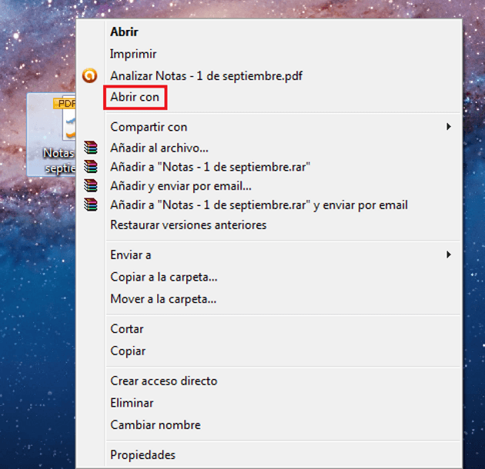Choose Imprimir in the context menu
Image resolution: width=485 pixels, height=469 pixels.
(x=133, y=54)
